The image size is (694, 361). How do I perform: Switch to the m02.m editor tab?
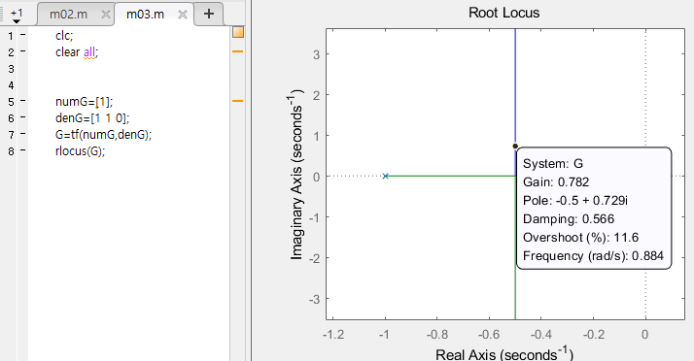pyautogui.click(x=69, y=15)
